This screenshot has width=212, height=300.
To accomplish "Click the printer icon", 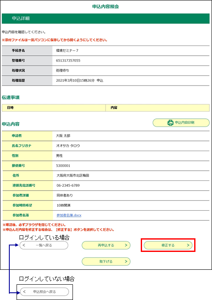I will coord(170,123).
